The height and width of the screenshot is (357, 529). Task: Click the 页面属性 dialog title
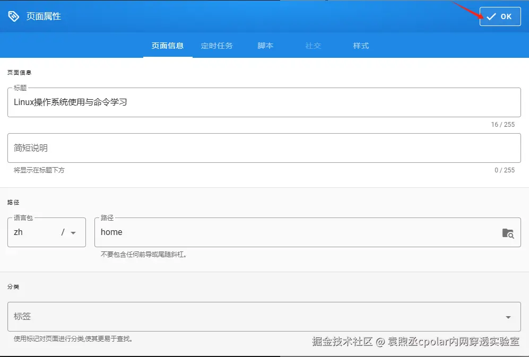tap(44, 16)
